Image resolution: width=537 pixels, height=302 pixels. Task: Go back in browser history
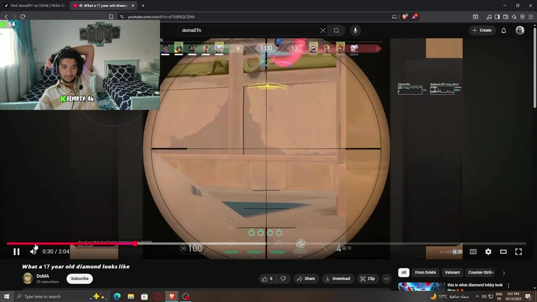coord(6,17)
